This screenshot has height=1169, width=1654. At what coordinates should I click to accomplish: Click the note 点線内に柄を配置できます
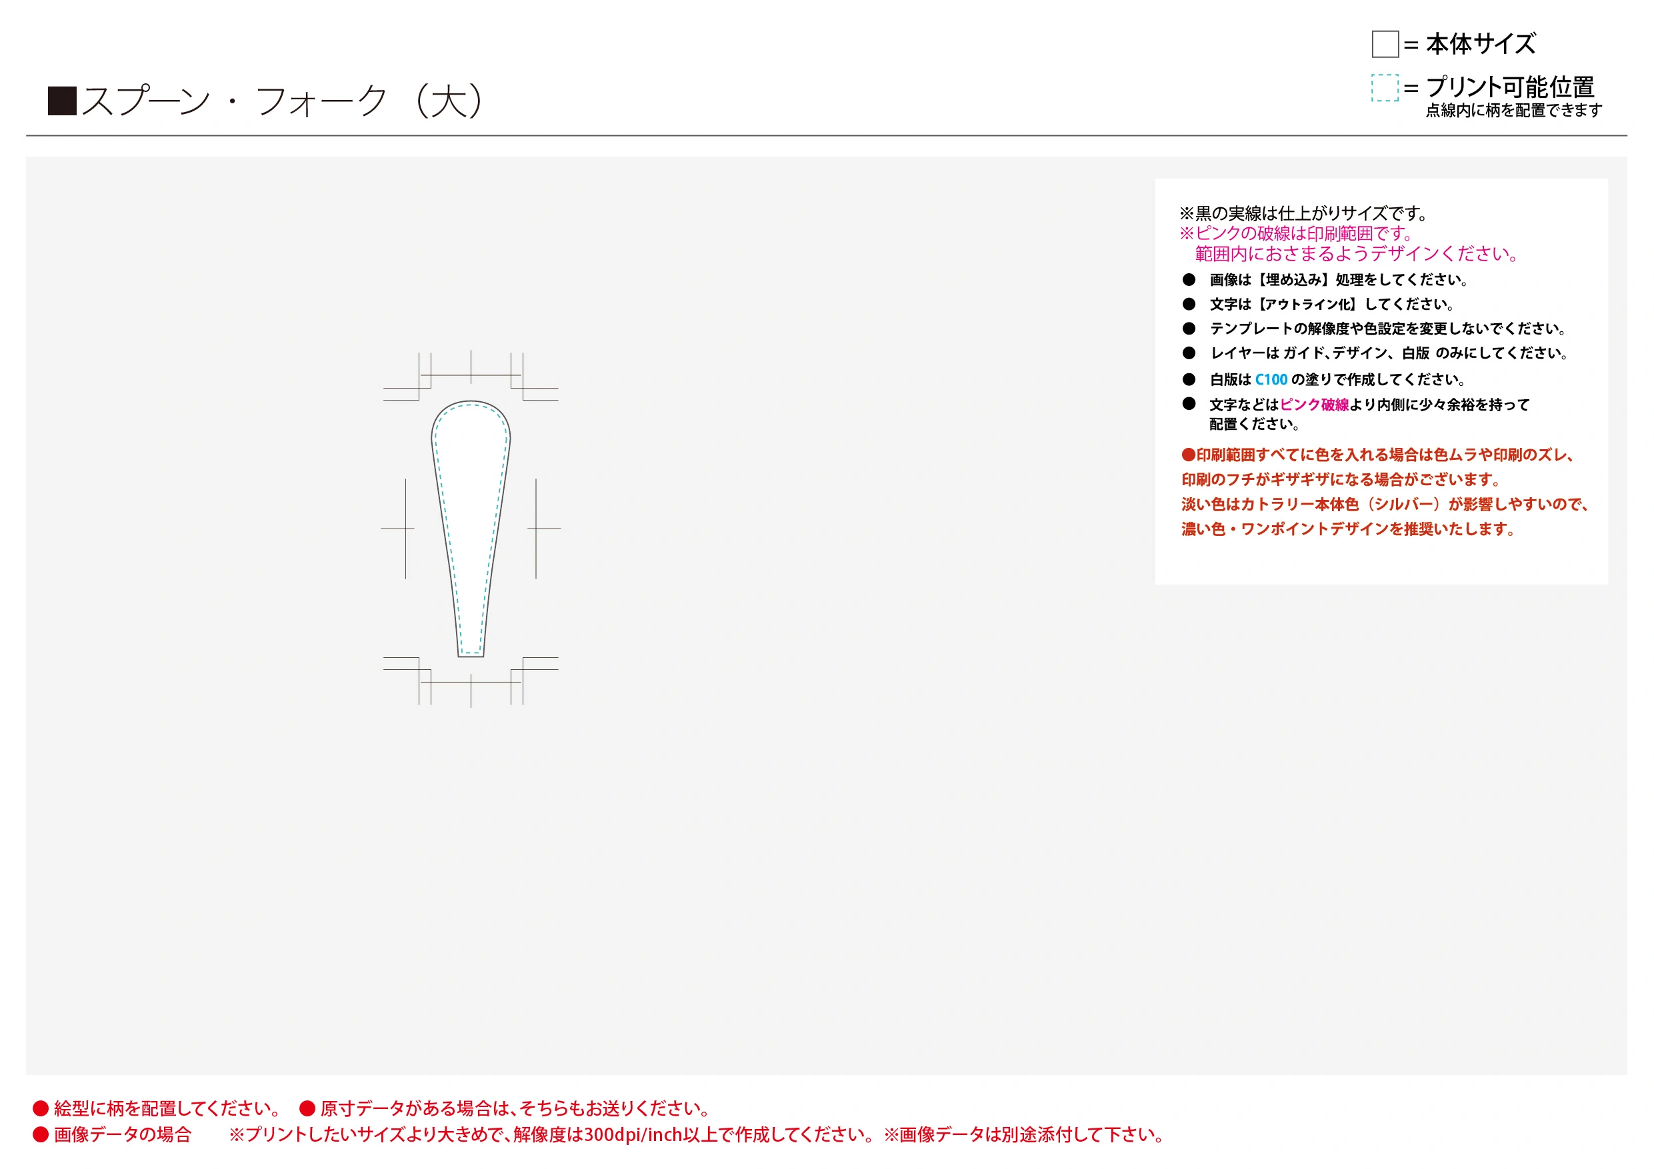[1513, 110]
